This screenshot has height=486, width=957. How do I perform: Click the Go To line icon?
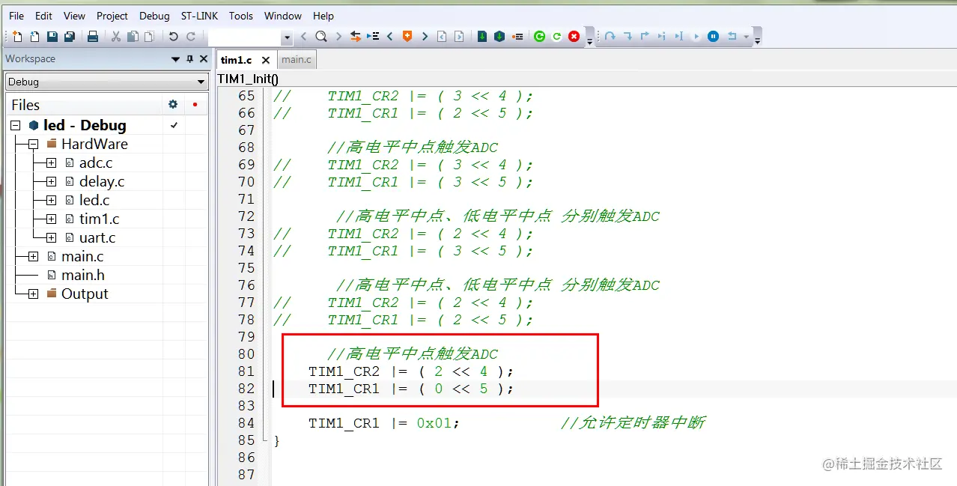pyautogui.click(x=372, y=36)
